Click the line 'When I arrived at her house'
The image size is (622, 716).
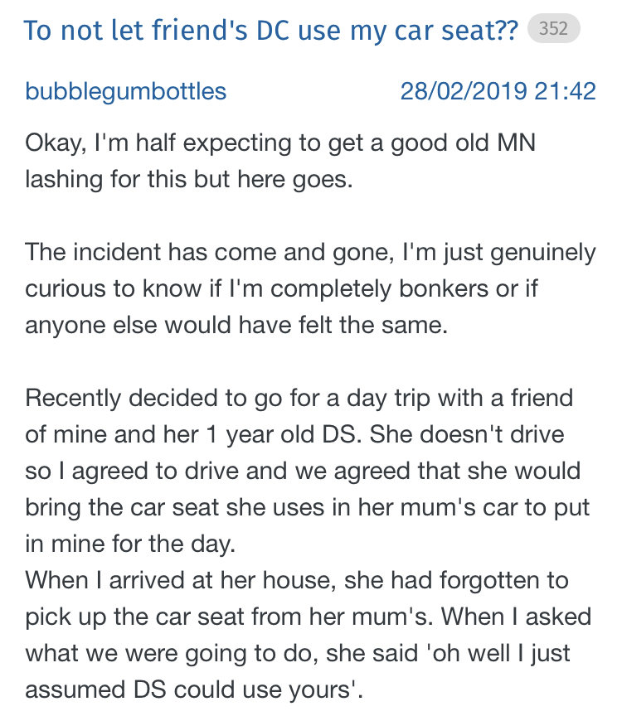click(297, 580)
